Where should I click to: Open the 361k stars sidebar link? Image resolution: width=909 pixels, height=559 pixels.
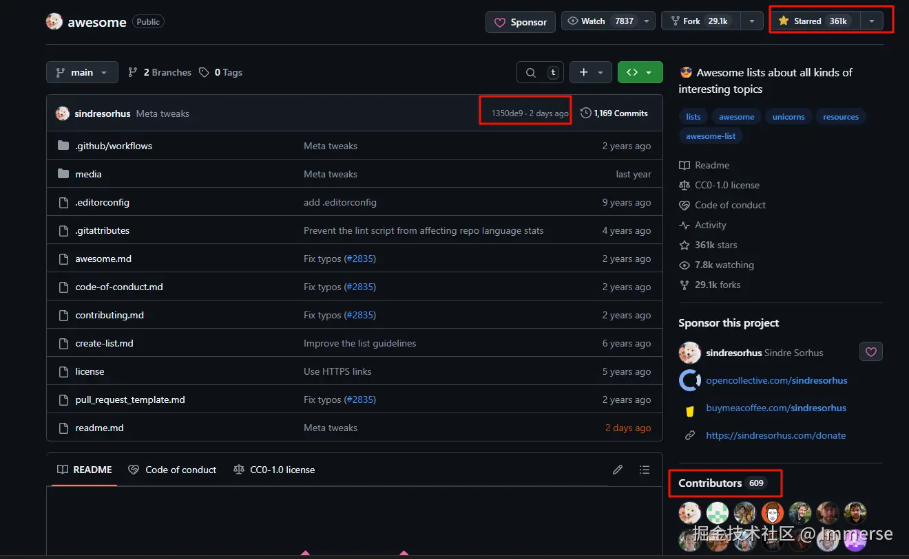(708, 245)
